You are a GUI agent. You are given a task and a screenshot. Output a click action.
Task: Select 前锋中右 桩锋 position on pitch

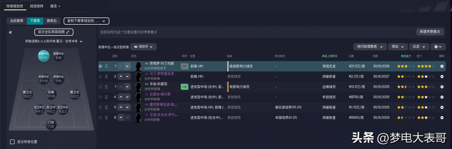(59, 56)
